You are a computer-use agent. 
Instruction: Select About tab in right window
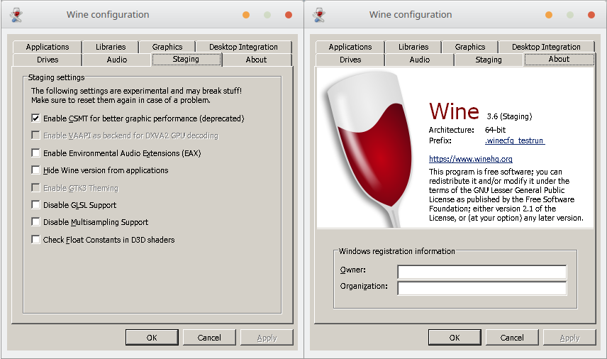point(559,60)
